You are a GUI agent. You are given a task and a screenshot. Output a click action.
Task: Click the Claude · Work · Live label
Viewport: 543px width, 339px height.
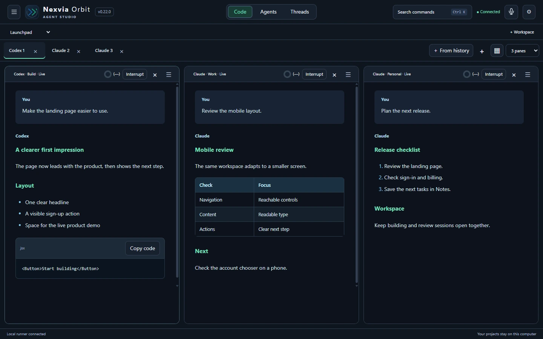[210, 74]
